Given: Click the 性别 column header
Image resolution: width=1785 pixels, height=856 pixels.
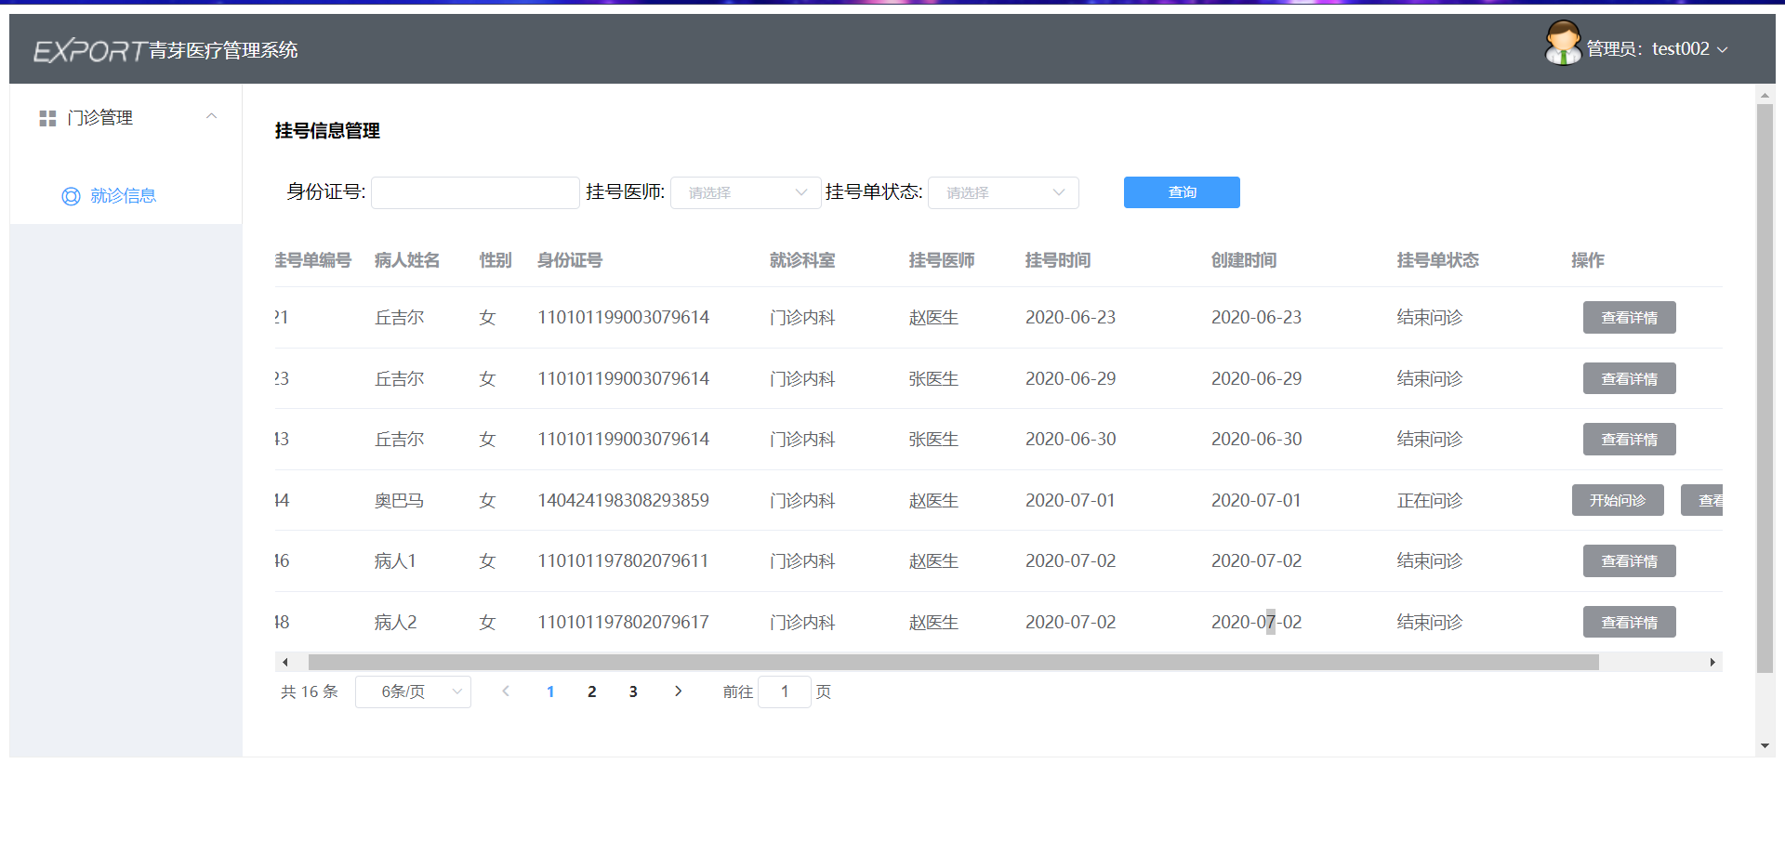Looking at the screenshot, I should 496,260.
